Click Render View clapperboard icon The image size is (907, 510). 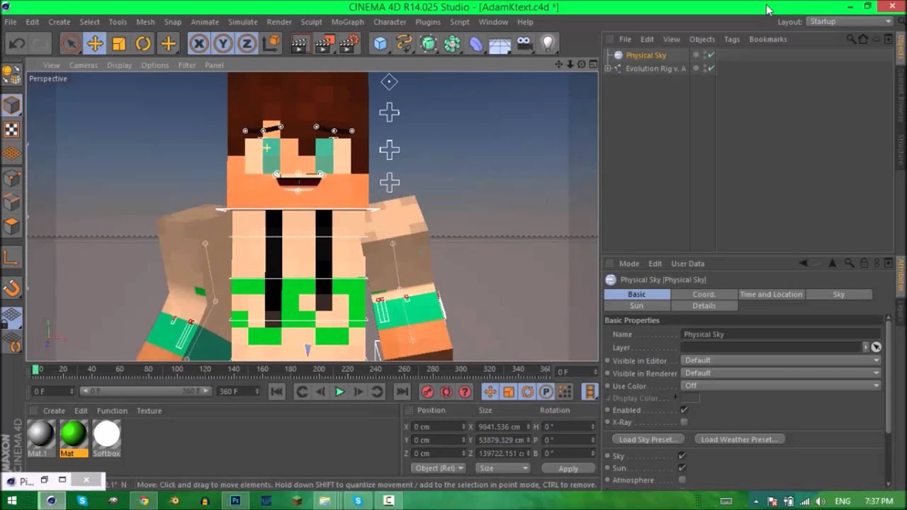[x=300, y=44]
